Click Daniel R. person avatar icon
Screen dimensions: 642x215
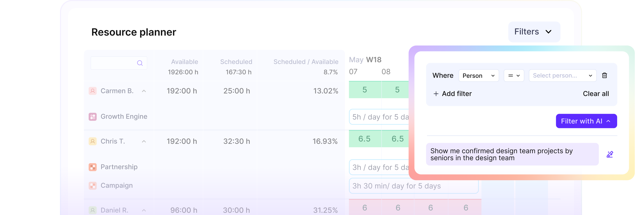(93, 210)
